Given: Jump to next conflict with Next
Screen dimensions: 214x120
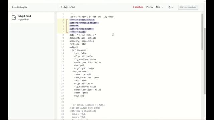Looking at the screenshot, I should point(159,7).
